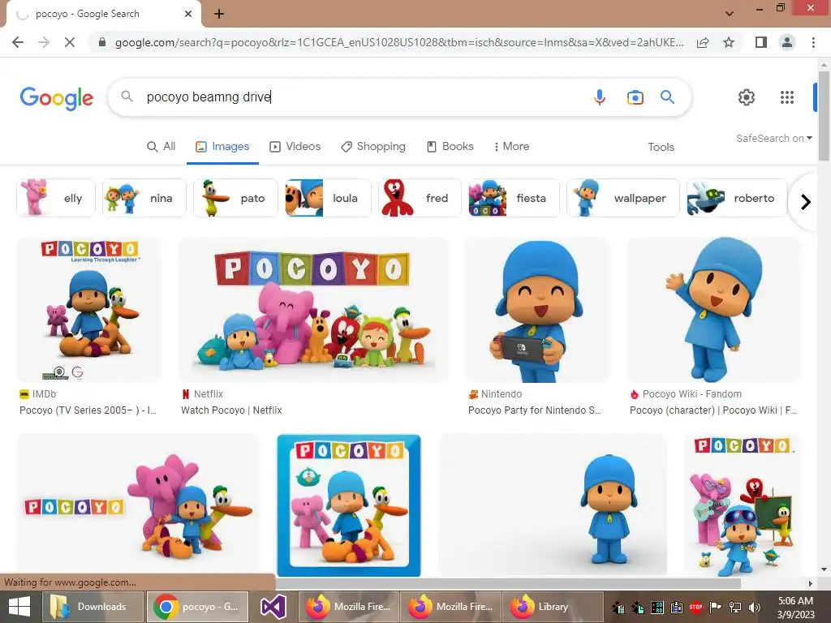Click the address bar URL
This screenshot has height=623, width=831.
coord(398,42)
